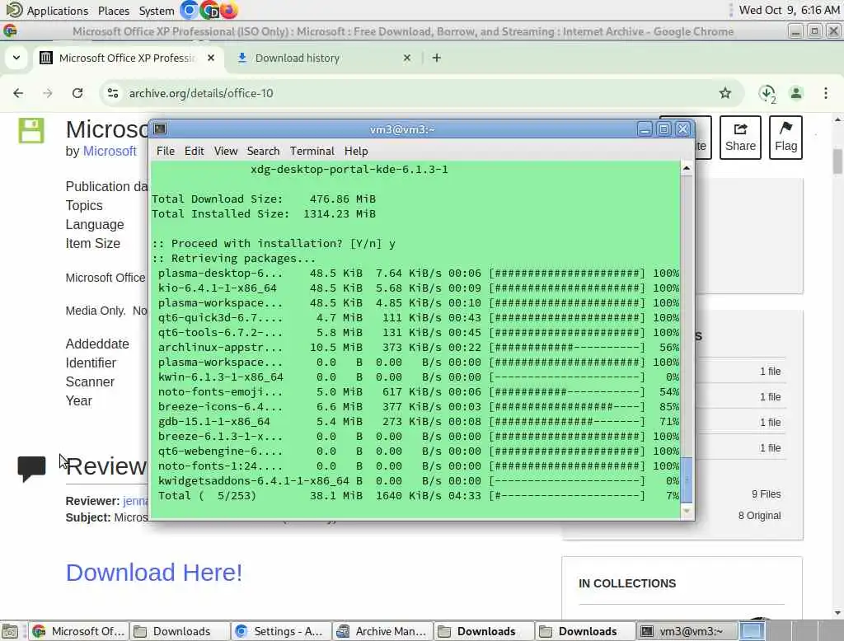The height and width of the screenshot is (641, 844).
Task: Click the Download Here! link
Action: (x=154, y=573)
